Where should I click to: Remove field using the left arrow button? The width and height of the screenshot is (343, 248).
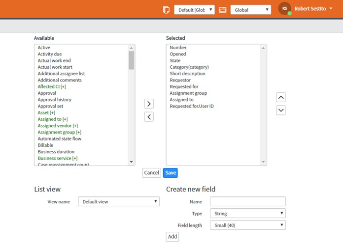click(149, 117)
